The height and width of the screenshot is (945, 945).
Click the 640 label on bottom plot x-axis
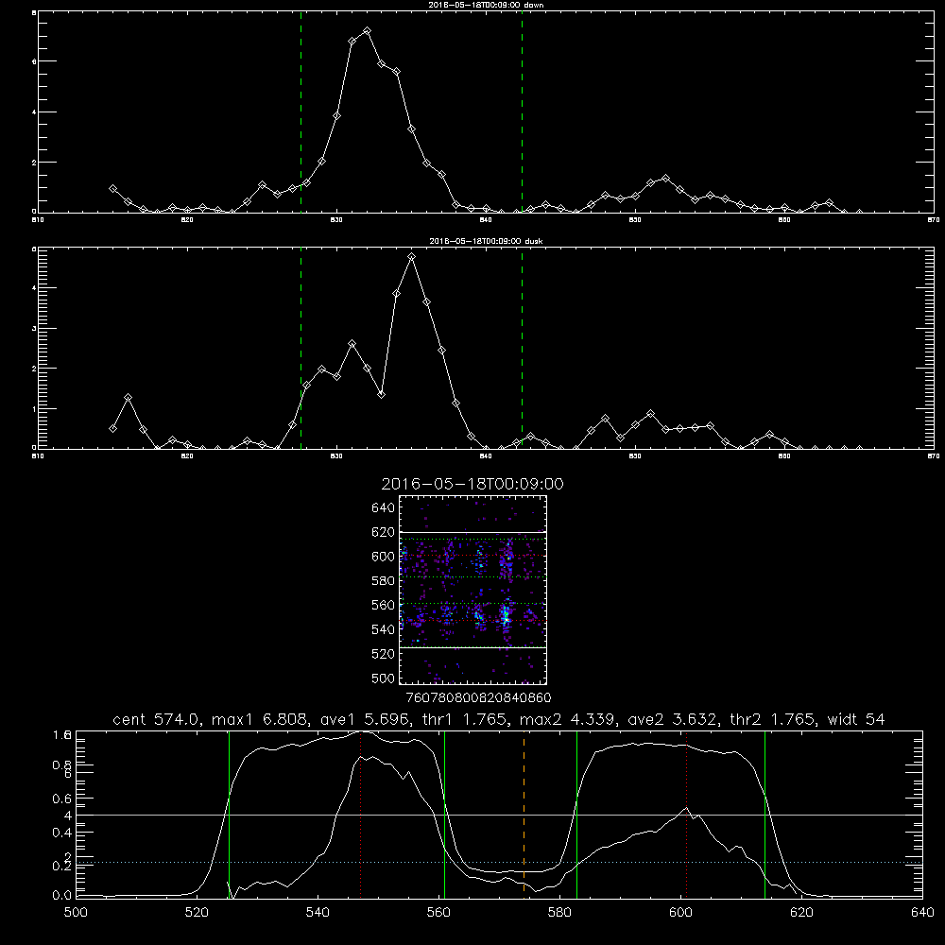coord(922,913)
